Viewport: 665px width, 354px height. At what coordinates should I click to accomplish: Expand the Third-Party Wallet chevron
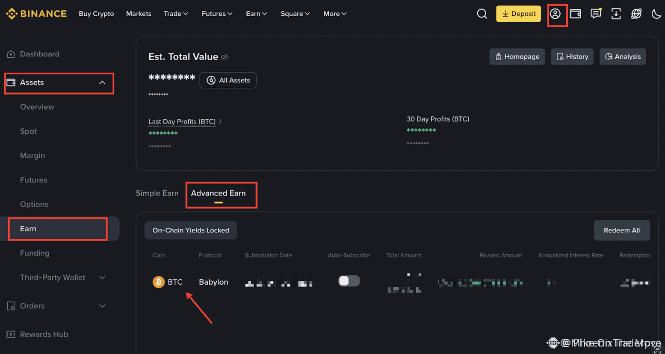coord(102,277)
